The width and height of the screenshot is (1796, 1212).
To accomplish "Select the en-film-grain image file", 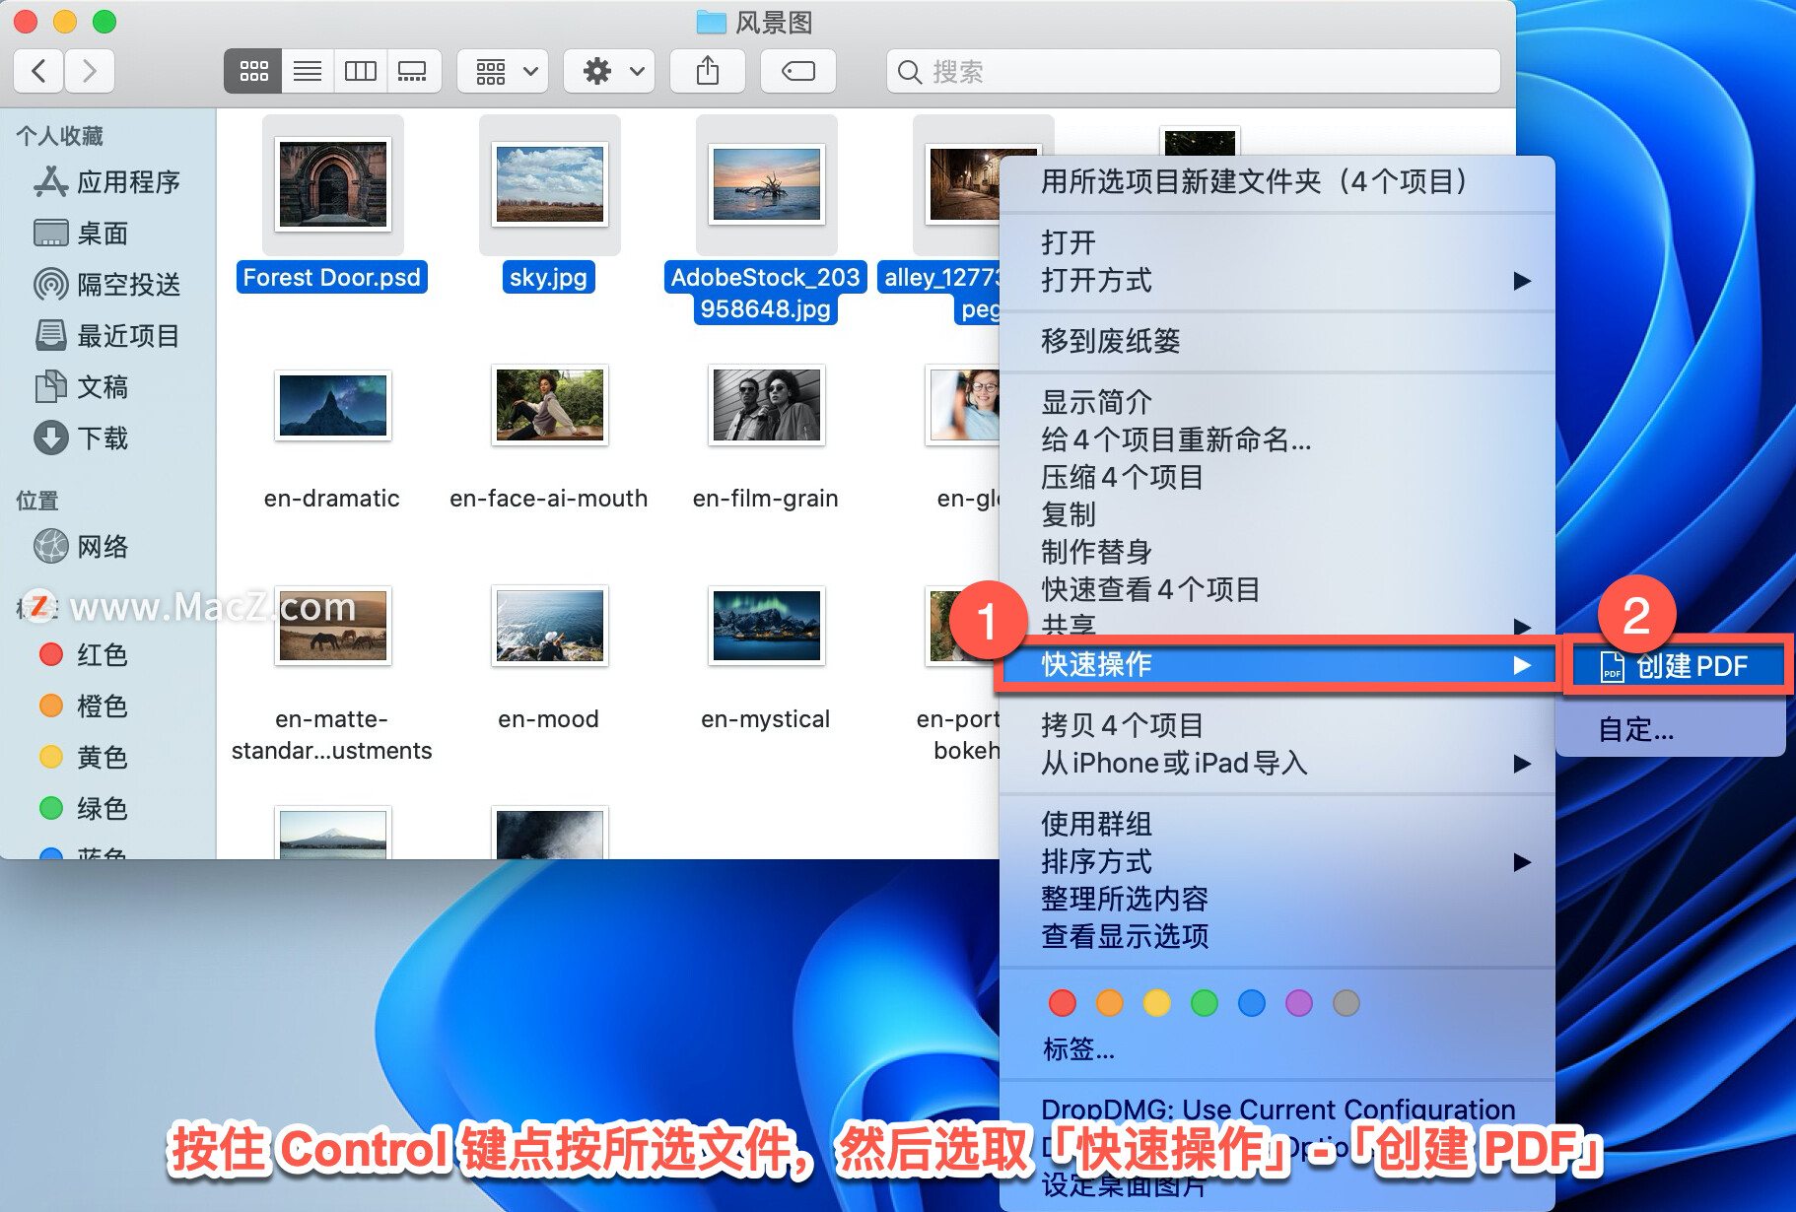I will 767,405.
